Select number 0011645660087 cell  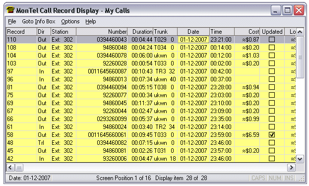pyautogui.click(x=102, y=71)
